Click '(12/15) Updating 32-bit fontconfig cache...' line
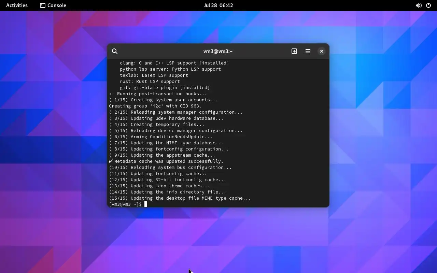 coord(168,179)
